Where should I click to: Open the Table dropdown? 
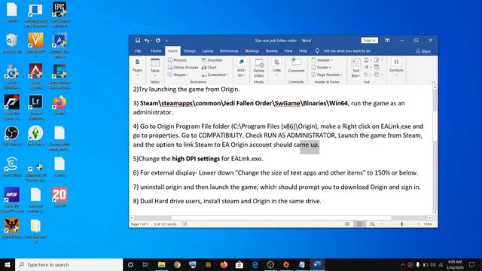155,68
